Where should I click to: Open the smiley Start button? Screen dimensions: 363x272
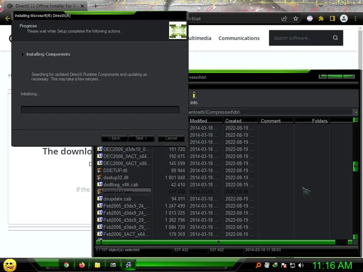(10, 265)
